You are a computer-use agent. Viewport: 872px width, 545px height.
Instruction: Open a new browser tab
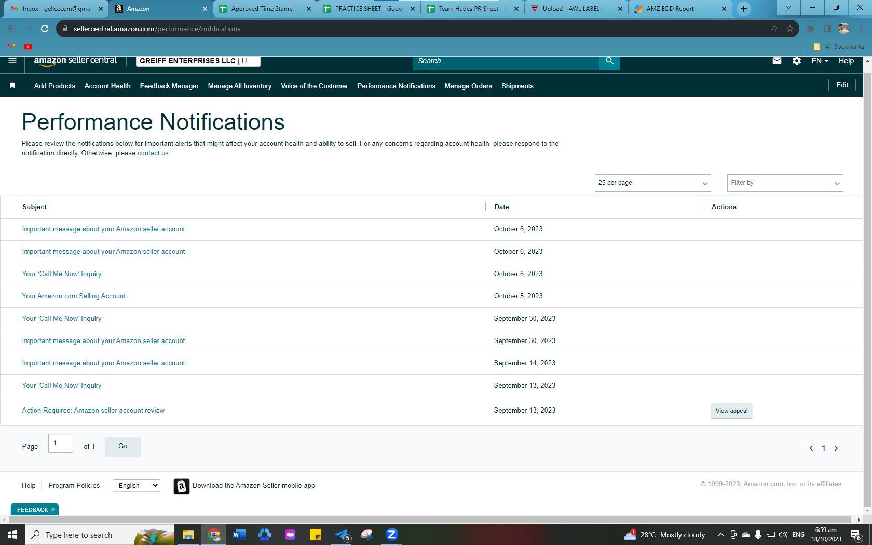(x=744, y=8)
